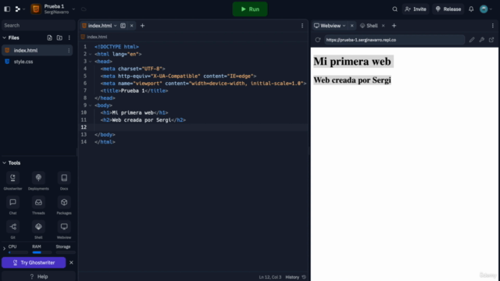This screenshot has height=281, width=500.
Task: Open the notifications bell
Action: coord(471,9)
